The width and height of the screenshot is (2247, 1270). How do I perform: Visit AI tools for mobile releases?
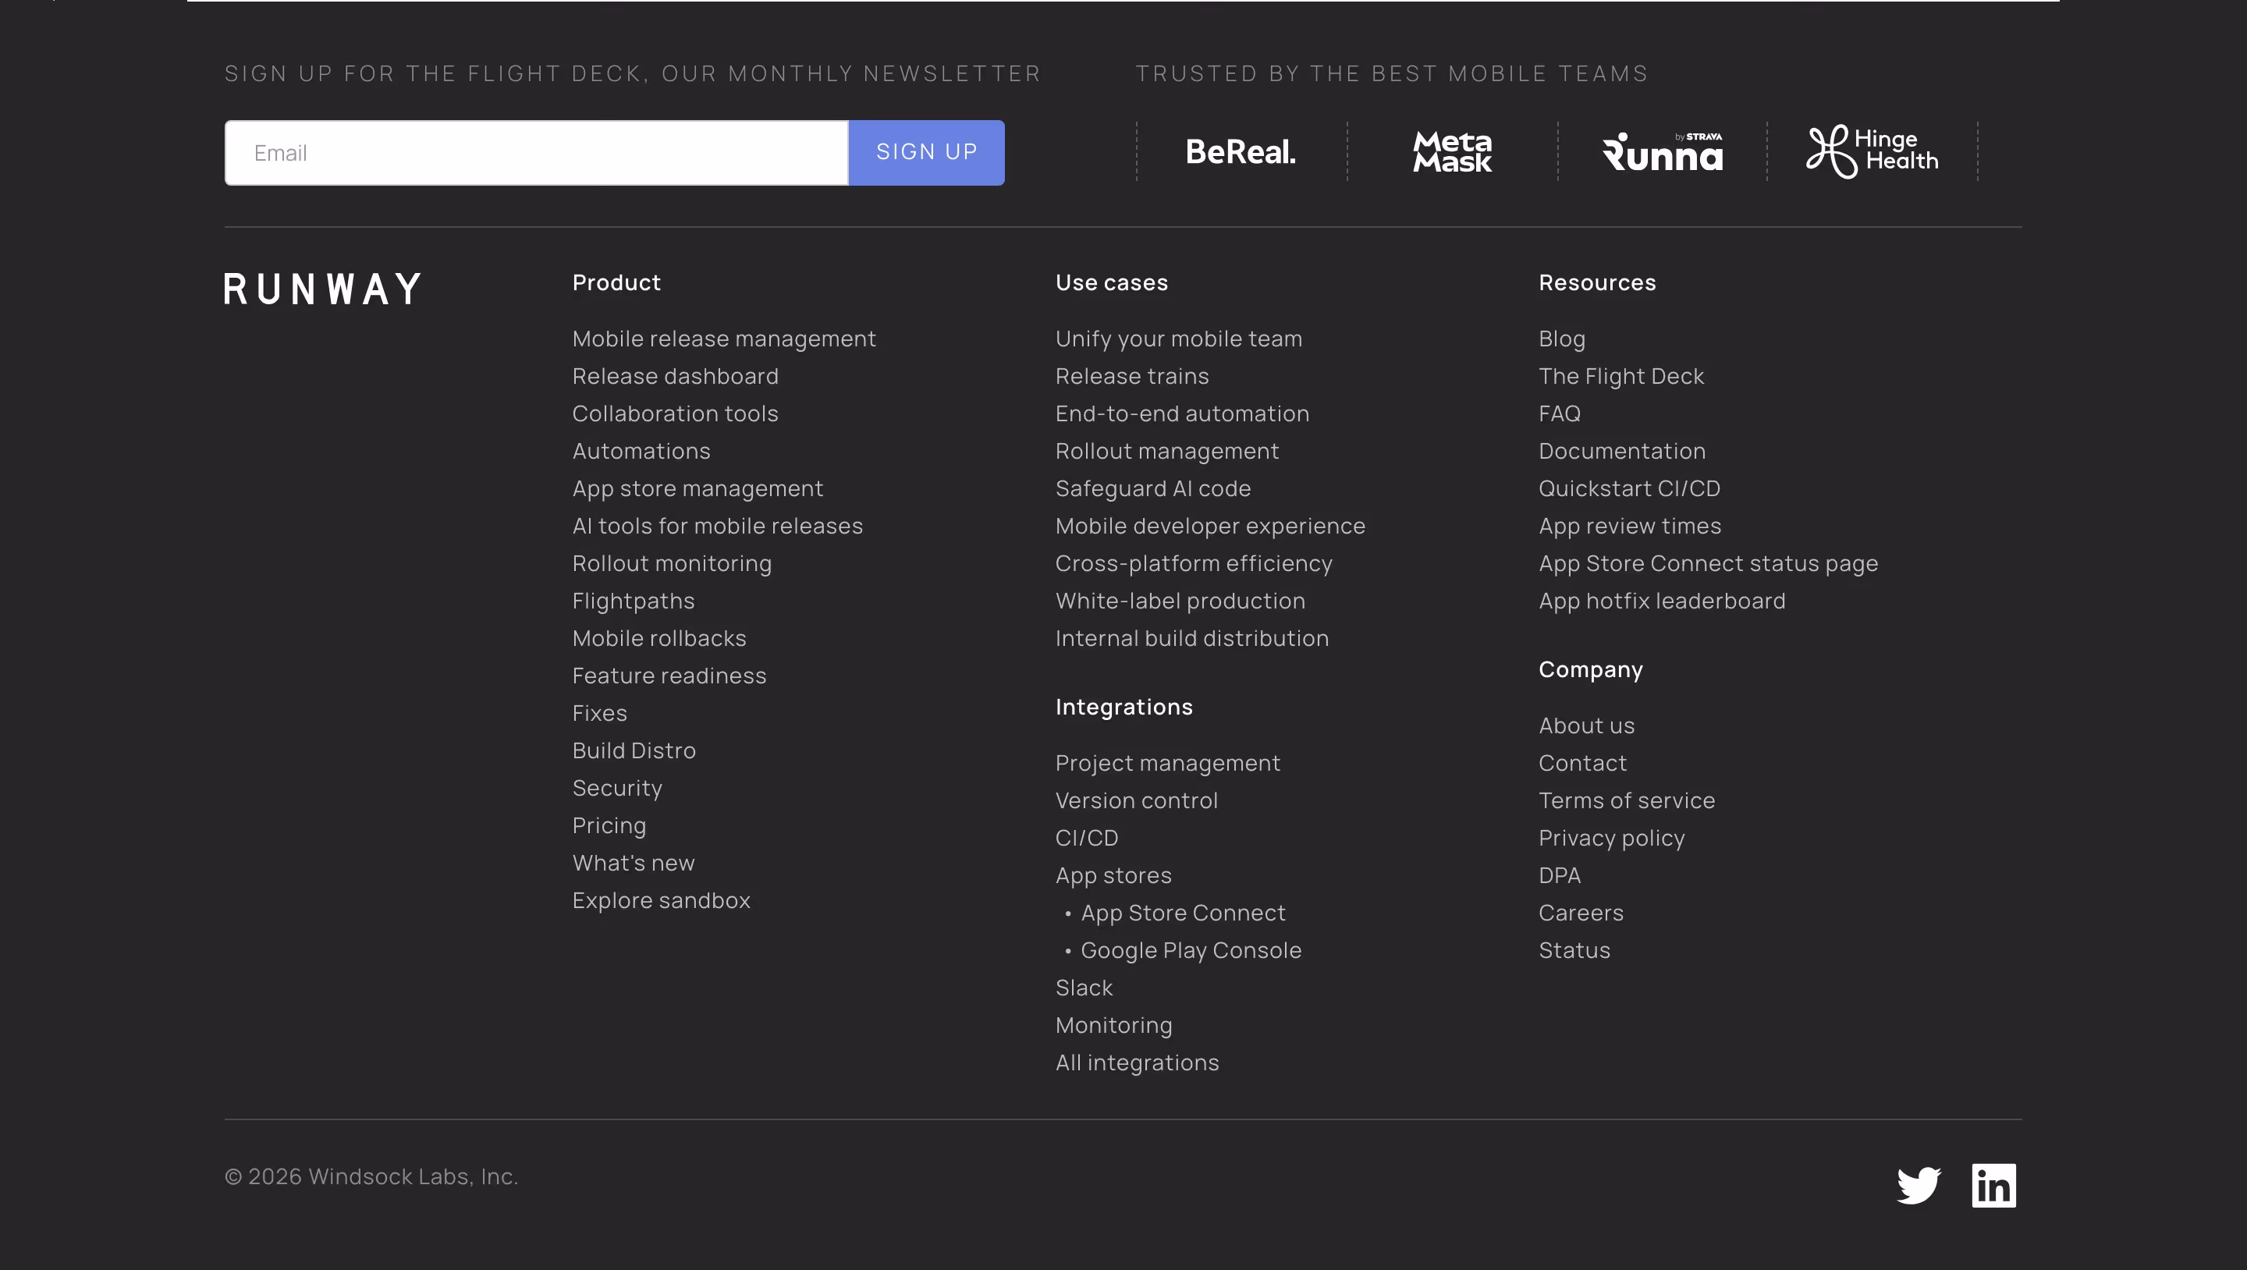click(x=717, y=526)
